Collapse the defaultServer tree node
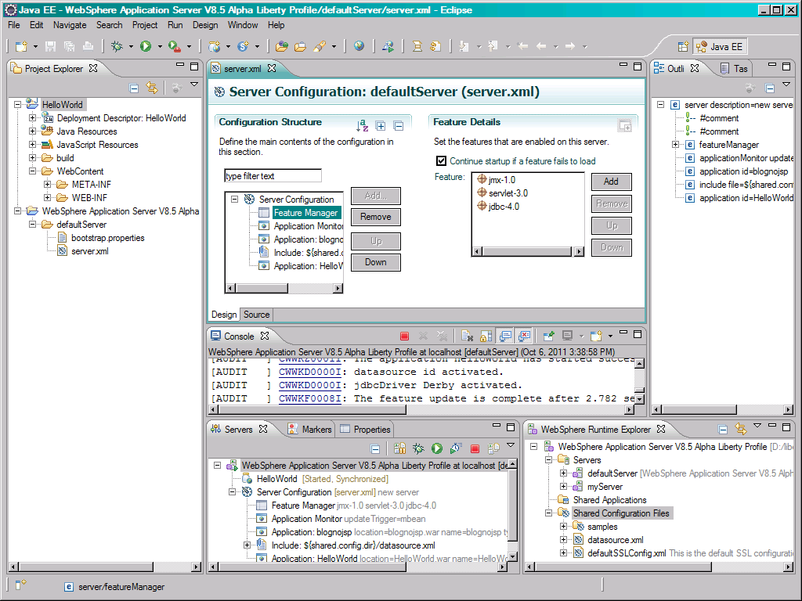This screenshot has height=601, width=802. (x=34, y=223)
